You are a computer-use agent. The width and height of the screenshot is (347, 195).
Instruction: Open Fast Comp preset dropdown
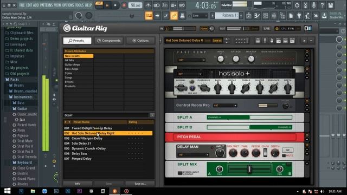click(191, 60)
